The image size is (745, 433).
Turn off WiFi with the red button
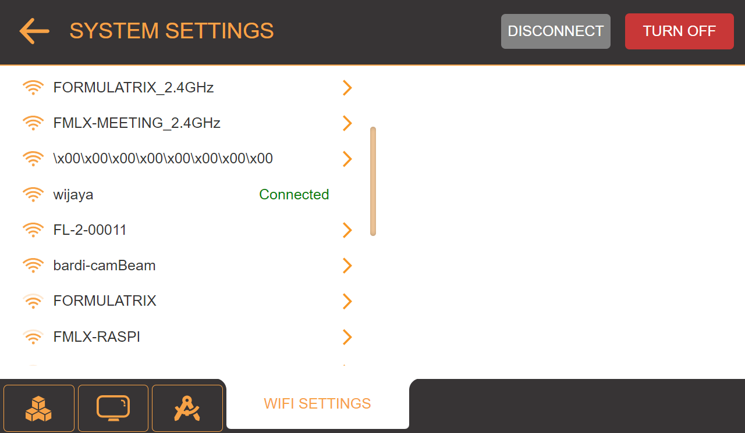[679, 31]
